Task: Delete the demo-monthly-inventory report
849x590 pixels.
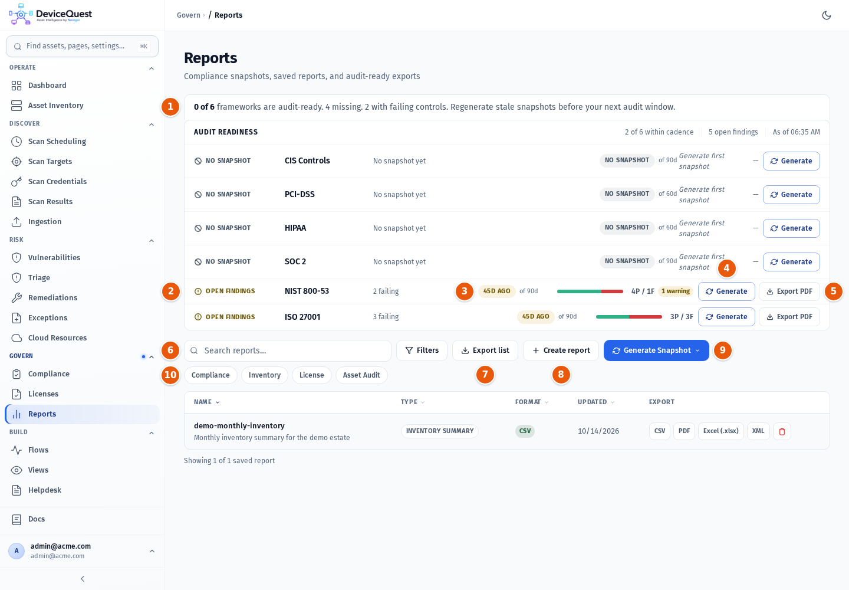Action: [782, 431]
